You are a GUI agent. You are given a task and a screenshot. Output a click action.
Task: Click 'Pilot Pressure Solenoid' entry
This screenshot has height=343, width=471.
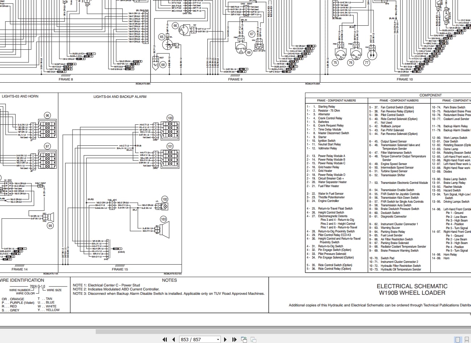(x=332, y=254)
